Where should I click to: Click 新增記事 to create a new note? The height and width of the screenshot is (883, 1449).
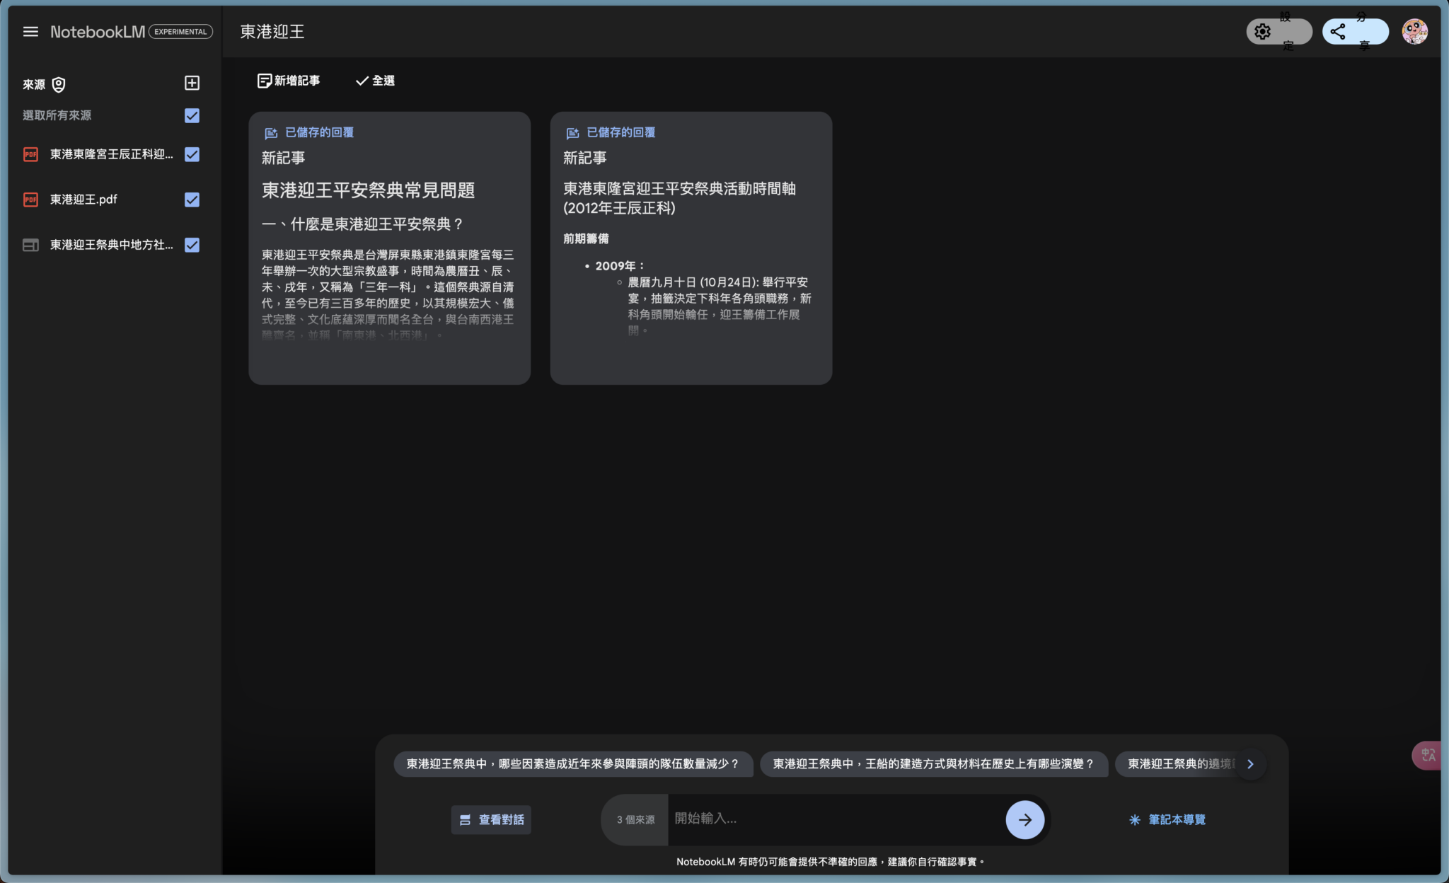pos(288,80)
